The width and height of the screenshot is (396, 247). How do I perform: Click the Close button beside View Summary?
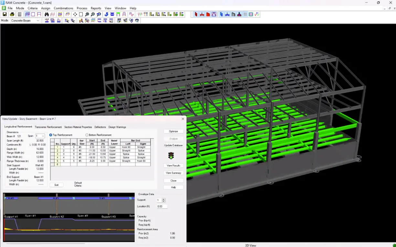pyautogui.click(x=174, y=180)
